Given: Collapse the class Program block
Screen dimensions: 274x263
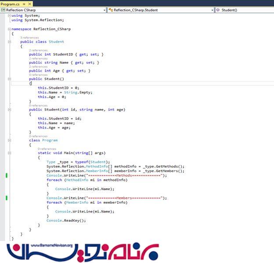Looking at the screenshot, I should pyautogui.click(x=9, y=141).
